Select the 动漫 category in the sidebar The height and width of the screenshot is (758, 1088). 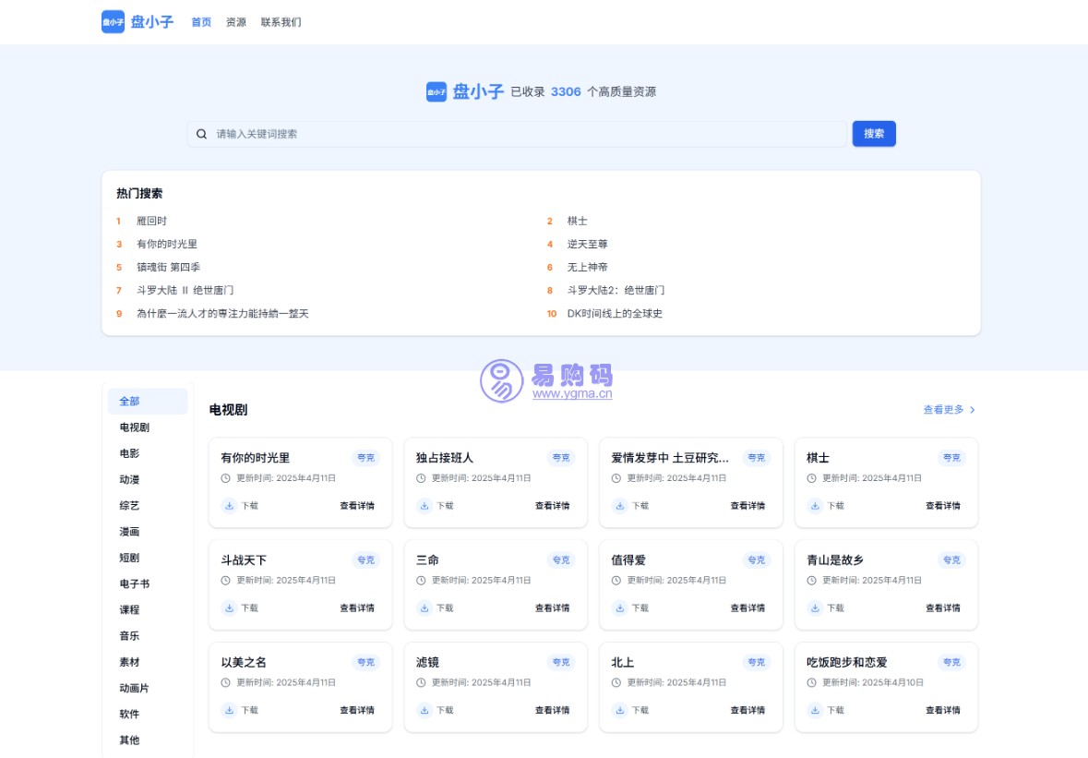129,480
